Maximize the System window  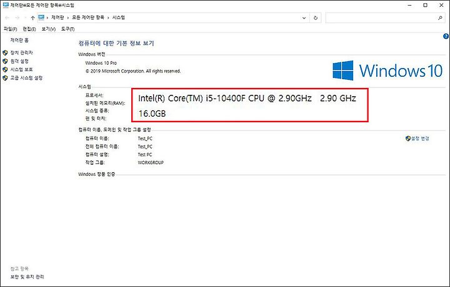(426, 5)
